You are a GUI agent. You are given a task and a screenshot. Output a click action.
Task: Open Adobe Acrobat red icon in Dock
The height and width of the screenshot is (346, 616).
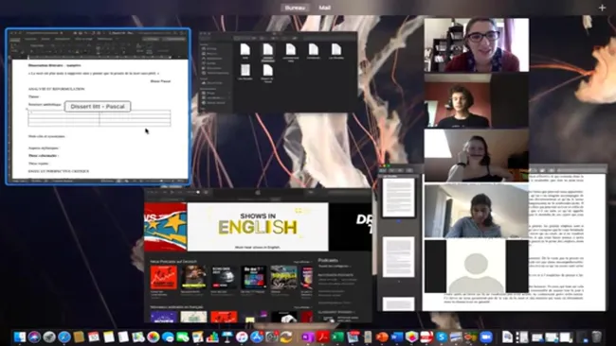pyautogui.click(x=323, y=337)
